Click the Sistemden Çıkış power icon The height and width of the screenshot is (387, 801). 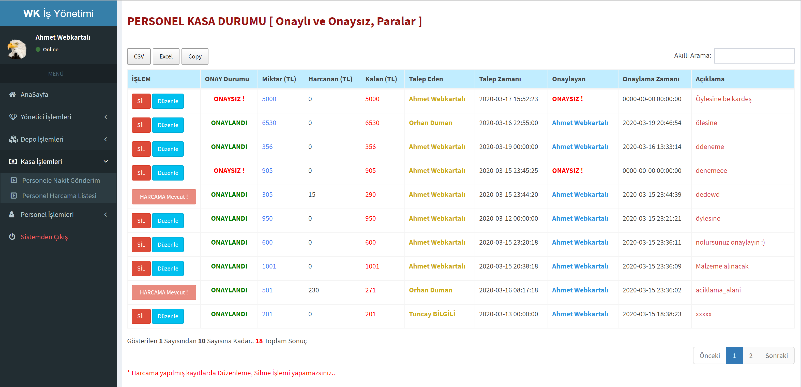pyautogui.click(x=12, y=236)
